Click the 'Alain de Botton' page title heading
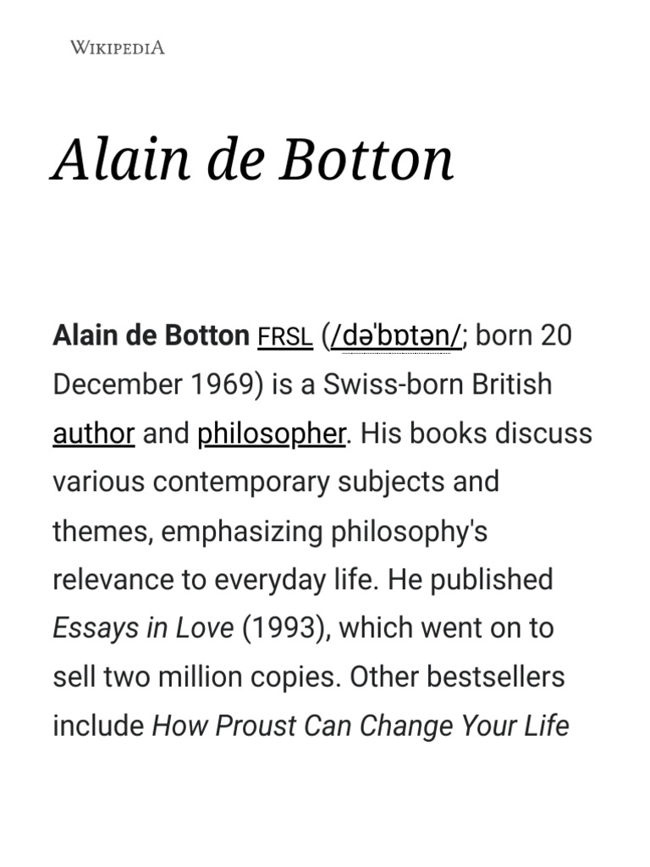The height and width of the screenshot is (867, 650). pos(253,159)
